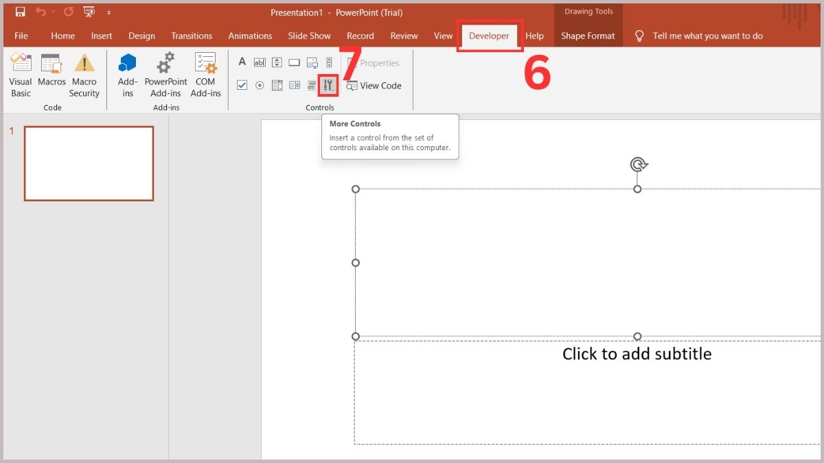This screenshot has height=463, width=824.
Task: Open PowerPoint Add-ins manager
Action: [x=165, y=75]
